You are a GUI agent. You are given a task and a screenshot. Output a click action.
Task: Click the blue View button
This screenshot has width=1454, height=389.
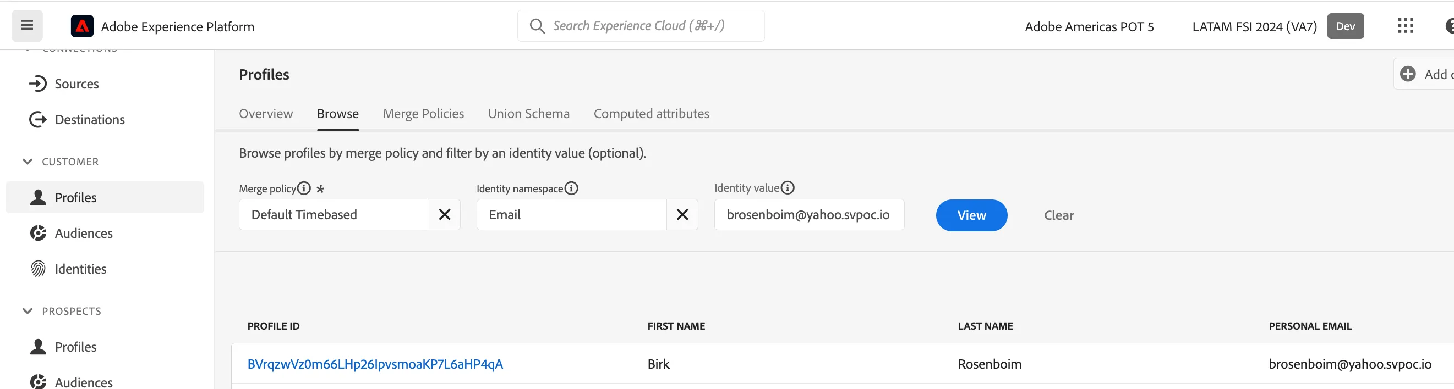[x=971, y=215]
